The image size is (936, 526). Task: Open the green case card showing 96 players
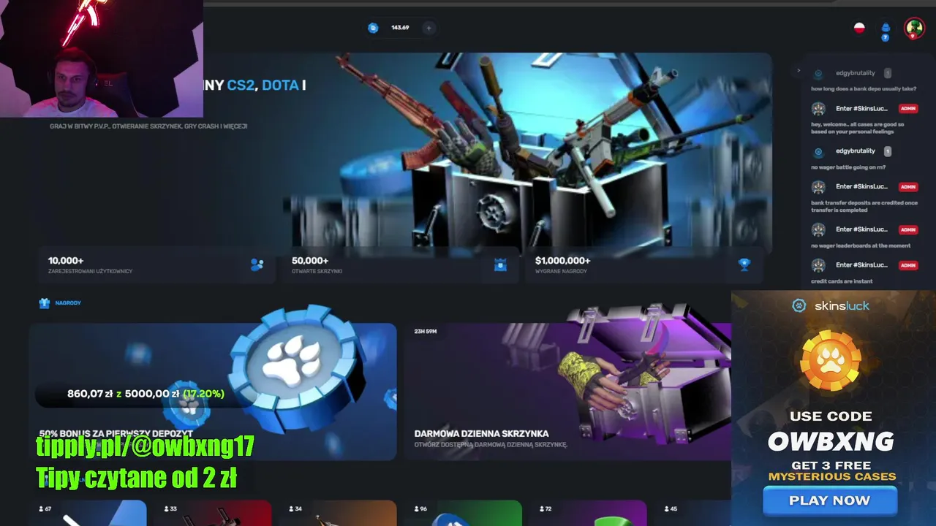(x=464, y=513)
